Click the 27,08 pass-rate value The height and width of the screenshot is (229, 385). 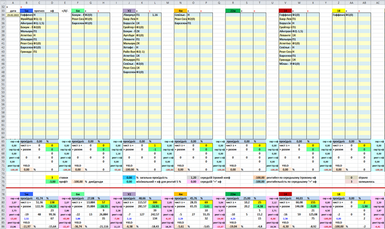coord(90,198)
